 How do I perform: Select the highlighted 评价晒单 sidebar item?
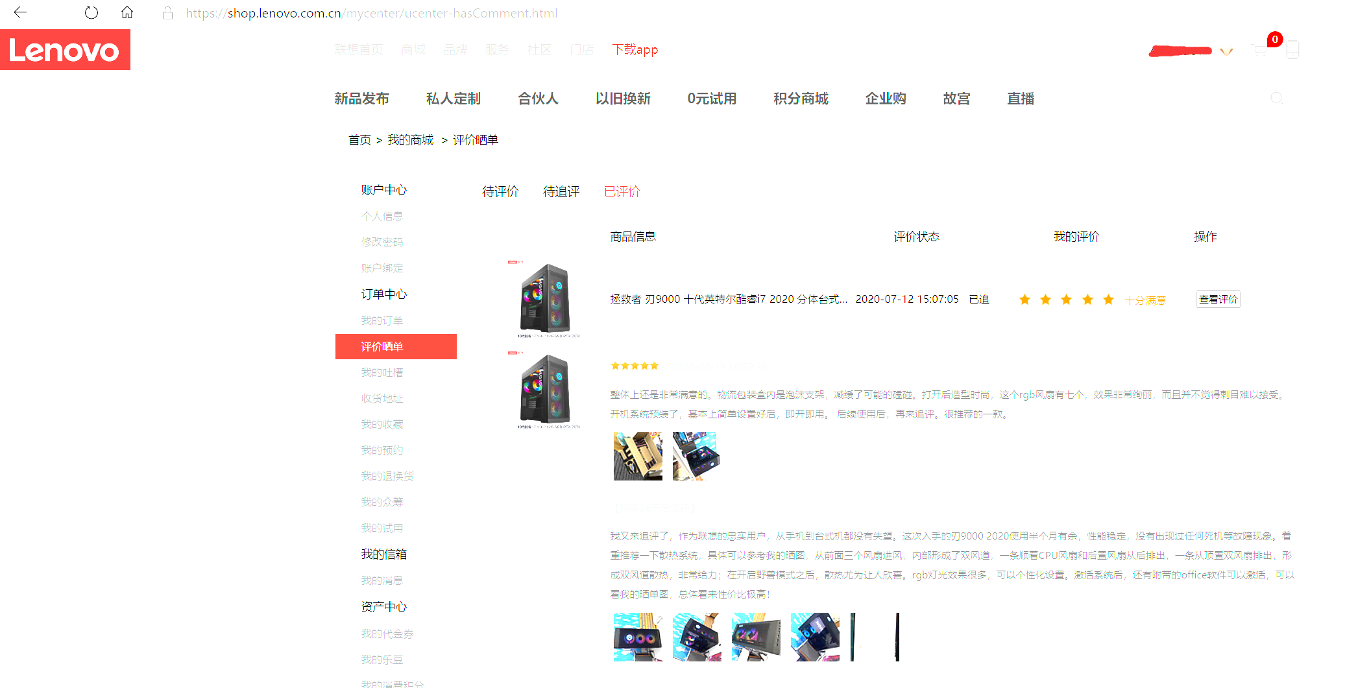point(396,346)
